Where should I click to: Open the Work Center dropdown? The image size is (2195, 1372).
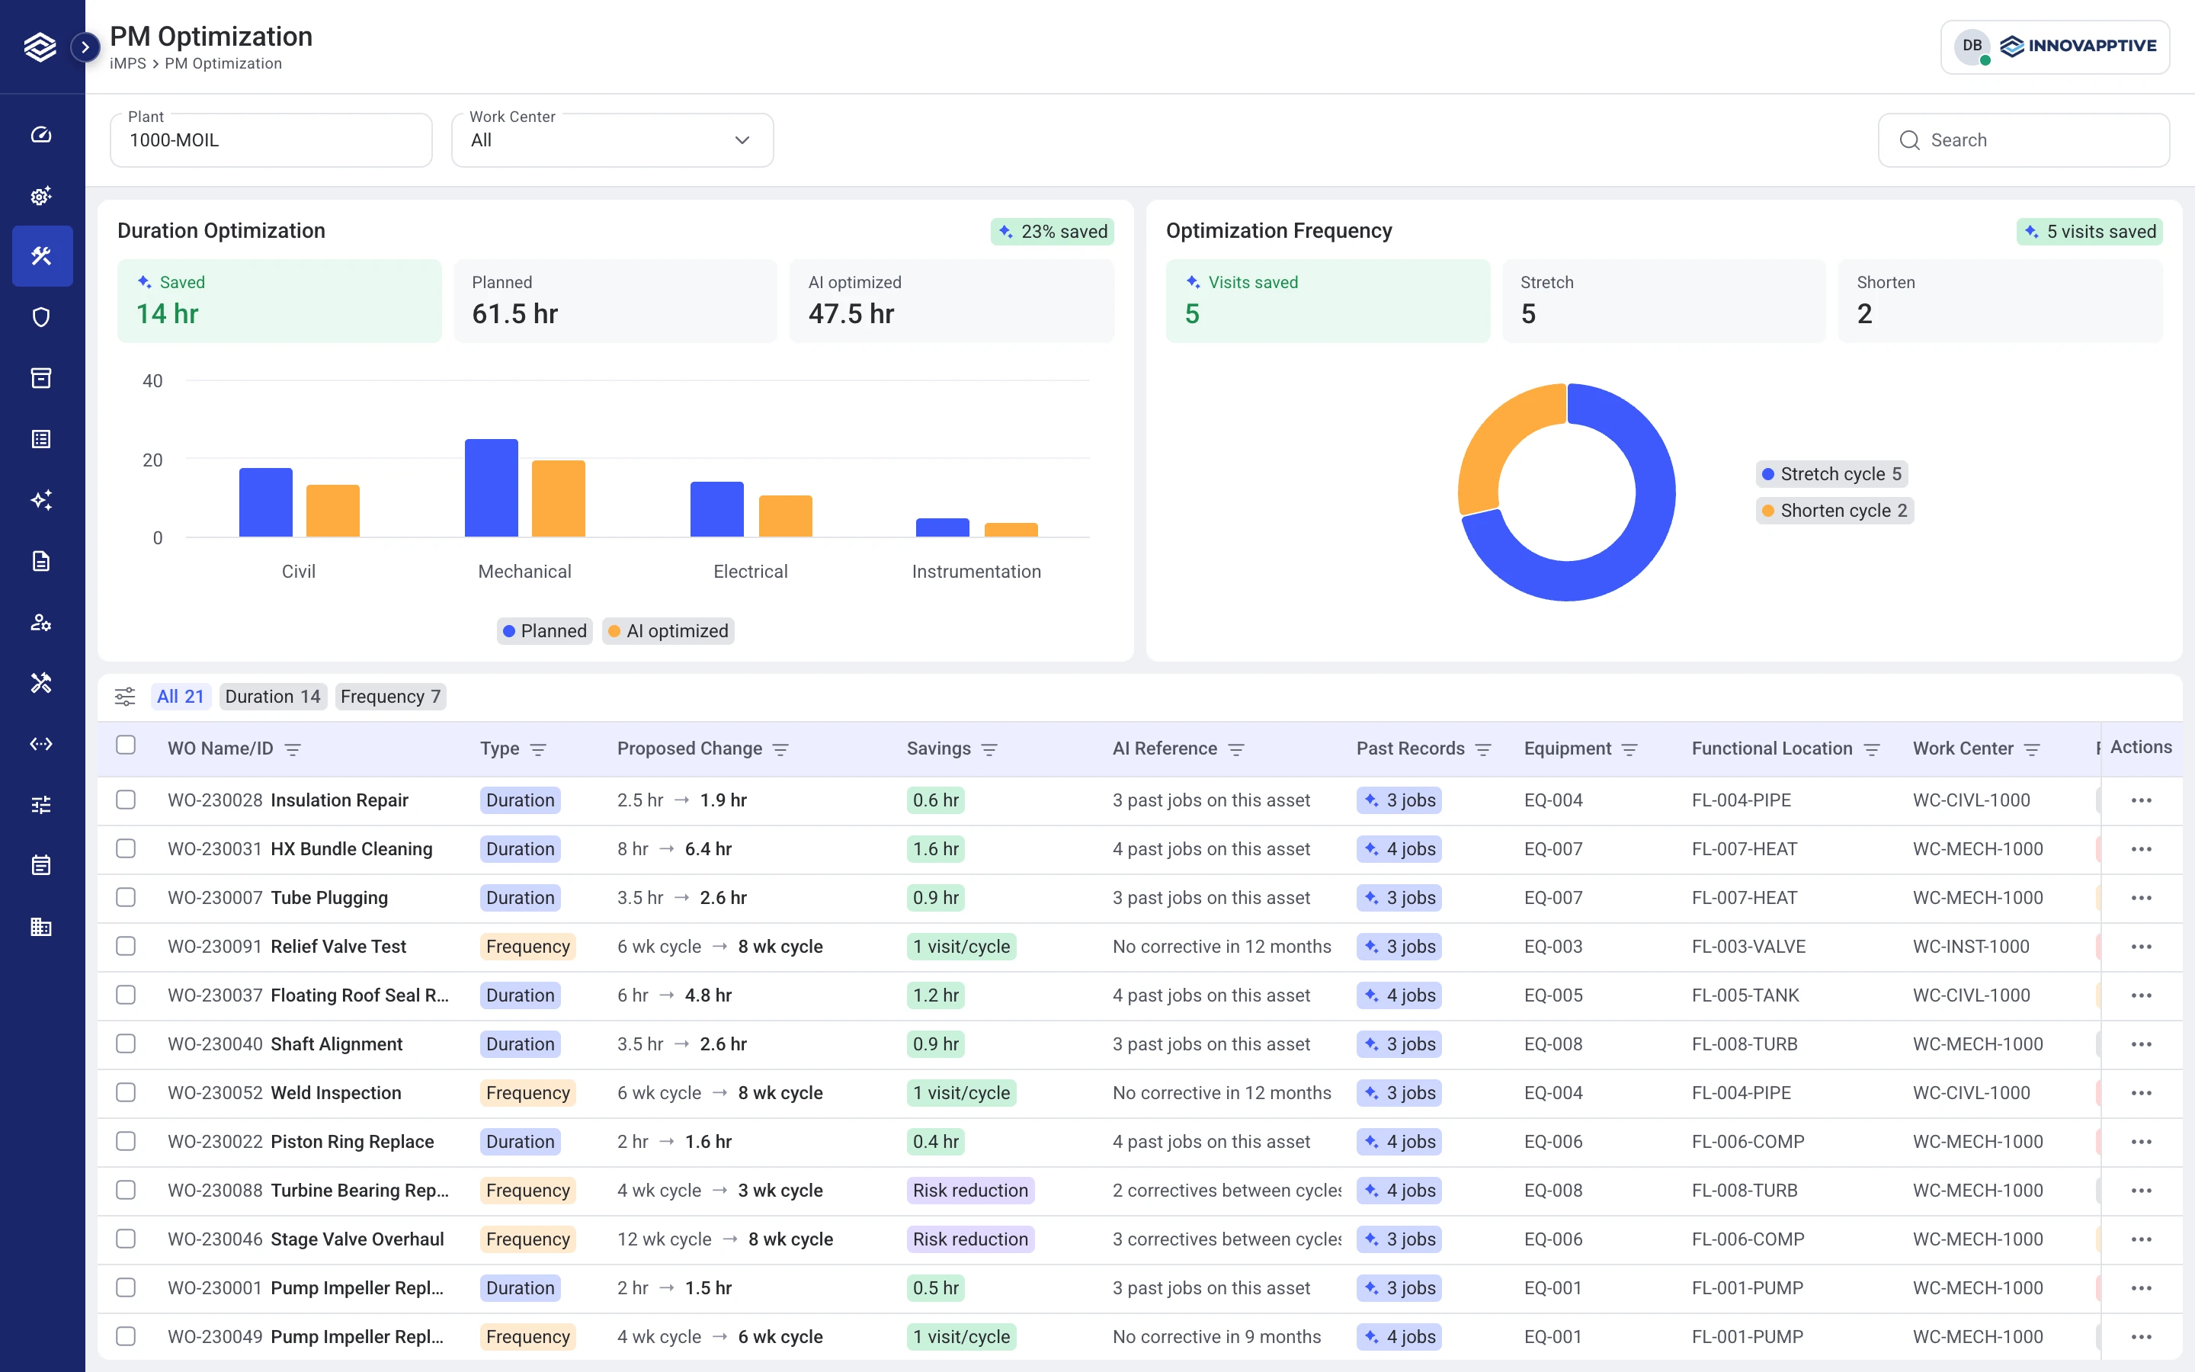(612, 139)
